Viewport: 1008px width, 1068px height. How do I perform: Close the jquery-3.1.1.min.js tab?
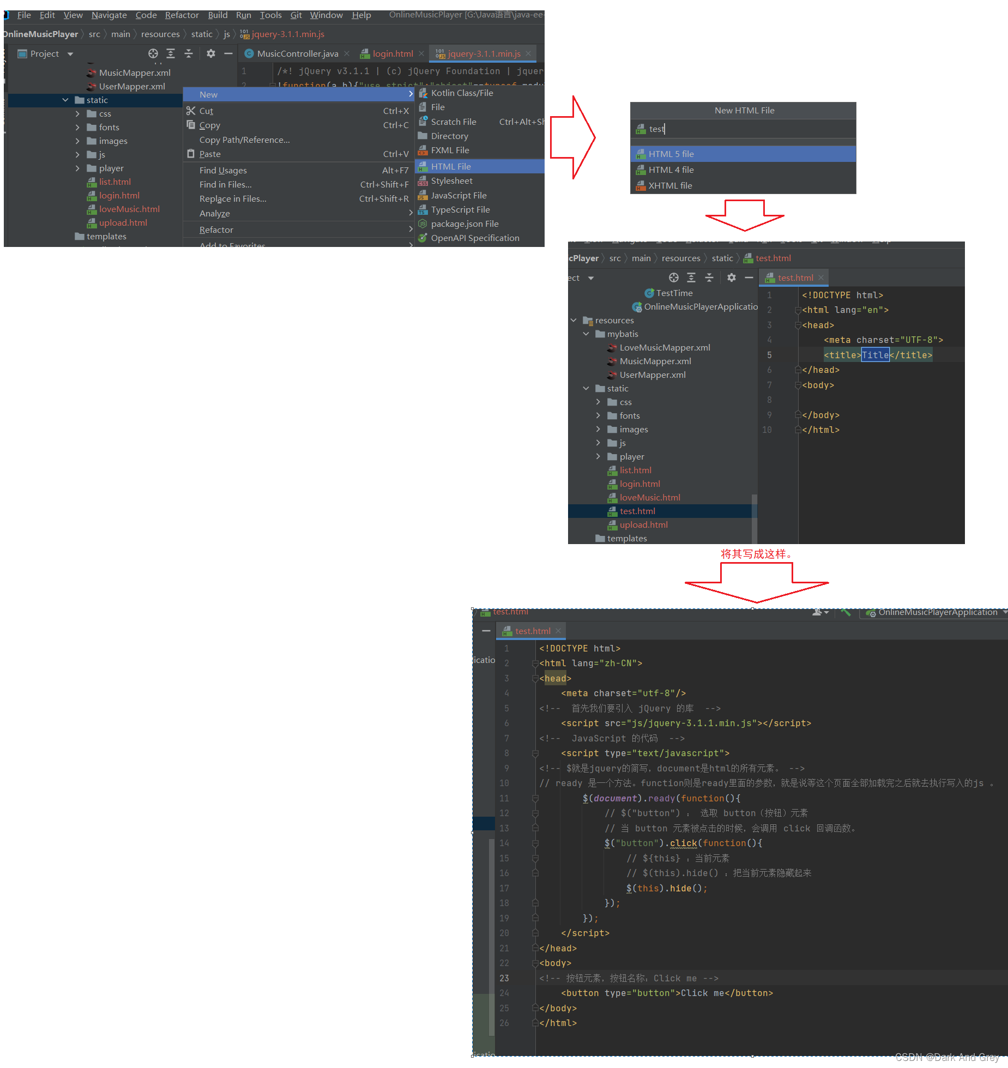click(528, 53)
